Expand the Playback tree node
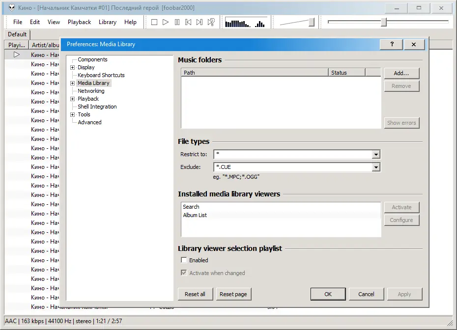The image size is (457, 330). click(x=73, y=99)
